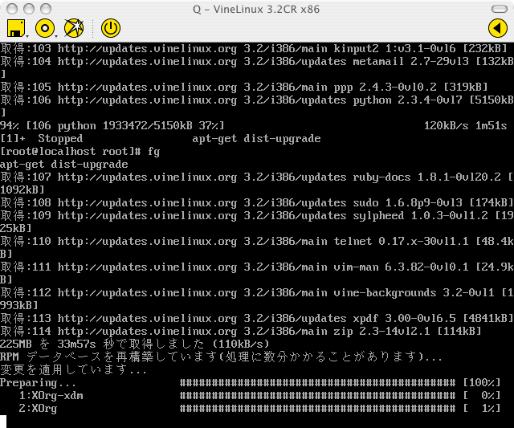Click the '[1]+ Stopped' status text
This screenshot has width=514, height=428.
(x=41, y=139)
